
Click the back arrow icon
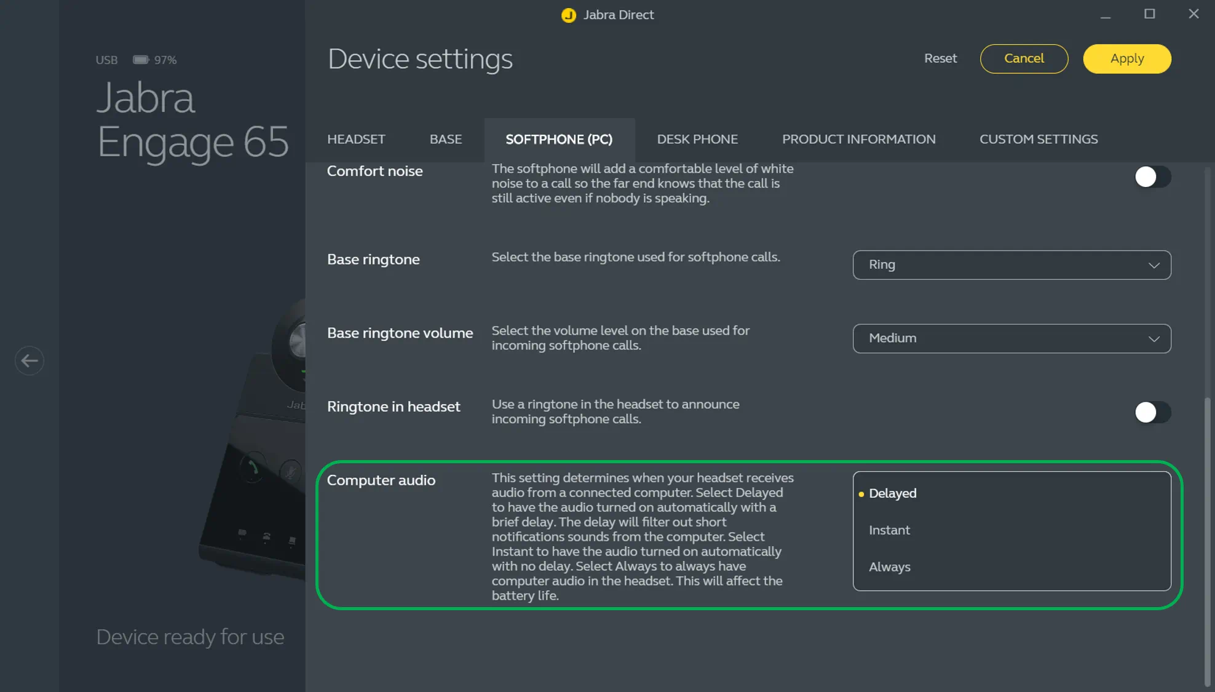pos(30,360)
